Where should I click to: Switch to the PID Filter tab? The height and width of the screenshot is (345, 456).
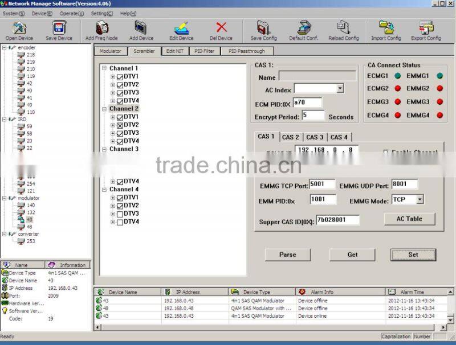tap(205, 51)
